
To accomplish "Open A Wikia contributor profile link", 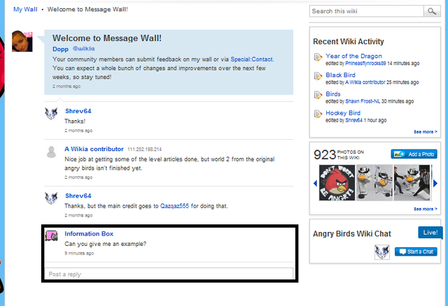I will click(94, 149).
